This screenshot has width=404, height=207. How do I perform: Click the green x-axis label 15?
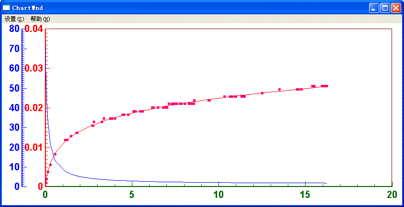click(x=305, y=195)
